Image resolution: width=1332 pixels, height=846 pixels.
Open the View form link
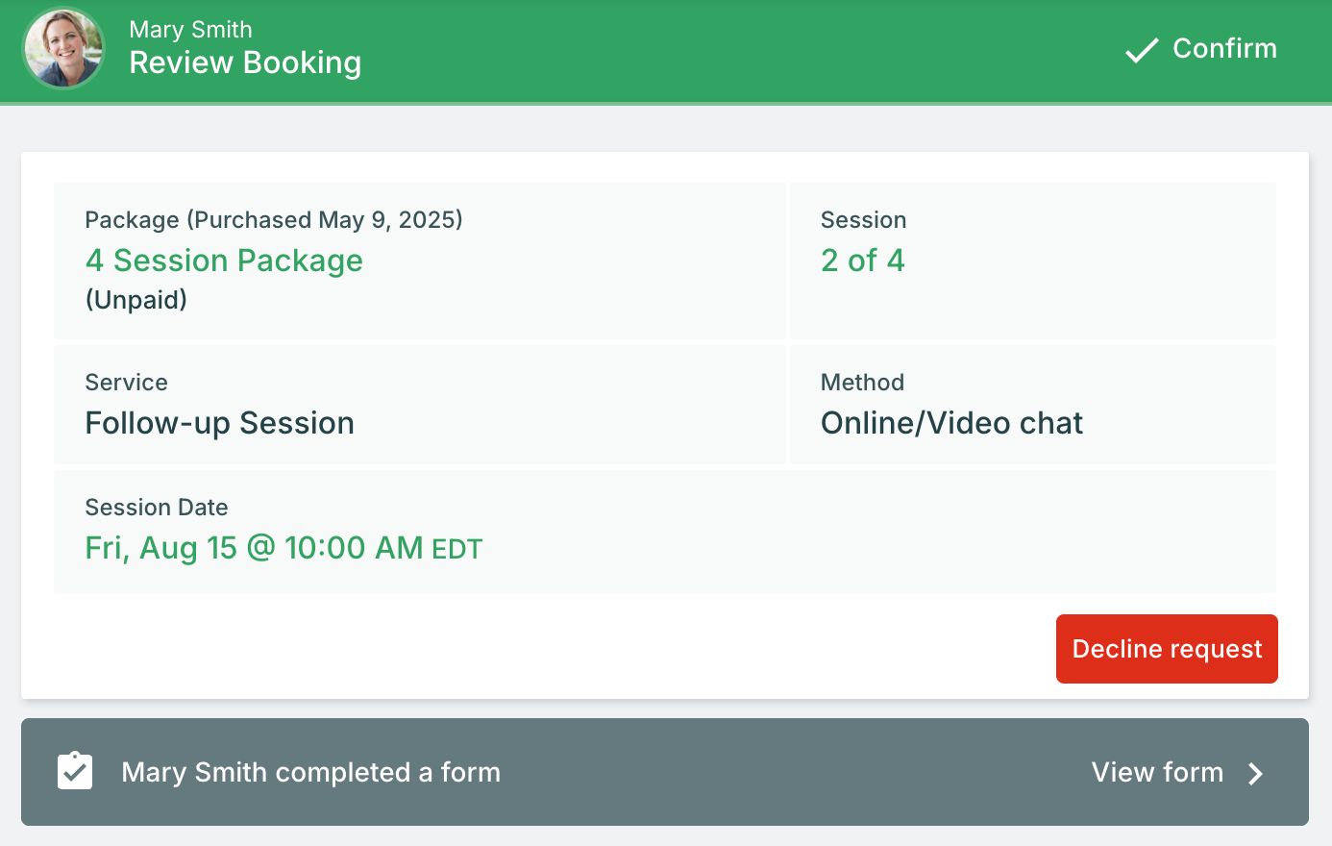[1157, 772]
